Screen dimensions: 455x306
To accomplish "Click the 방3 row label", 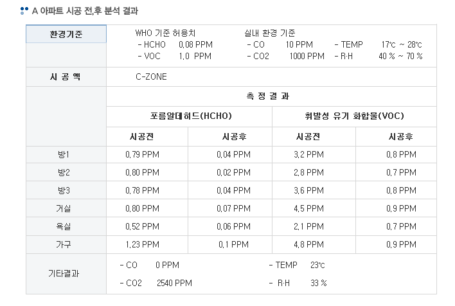I will 64,190.
